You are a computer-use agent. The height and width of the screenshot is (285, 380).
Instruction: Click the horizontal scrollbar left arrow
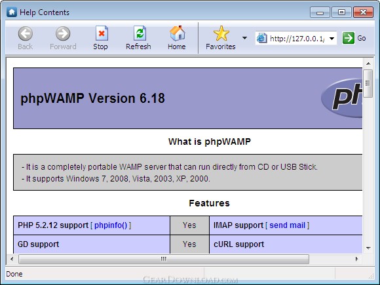[x=12, y=259]
